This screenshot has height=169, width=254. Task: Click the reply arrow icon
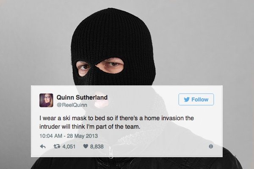(43, 147)
